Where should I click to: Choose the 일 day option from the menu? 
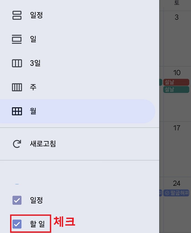33,39
